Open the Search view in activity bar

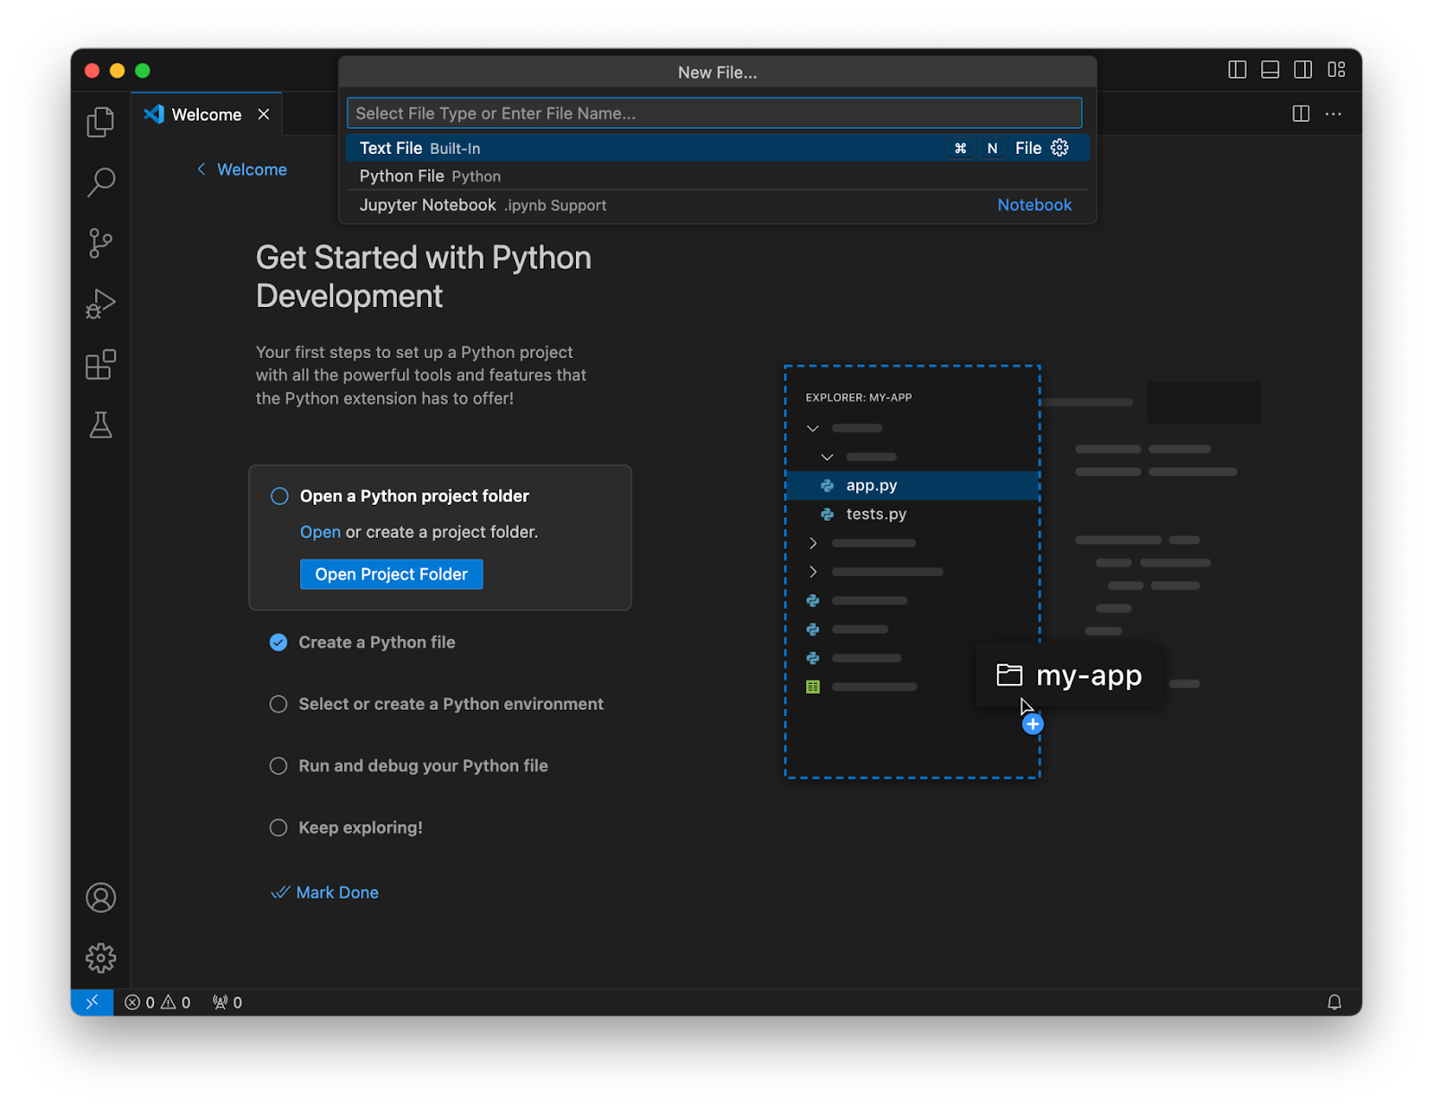pyautogui.click(x=100, y=183)
